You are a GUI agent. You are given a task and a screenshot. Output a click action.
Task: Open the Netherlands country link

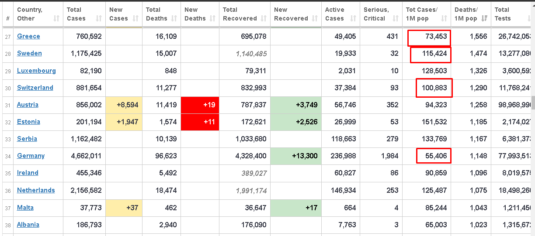coord(36,190)
